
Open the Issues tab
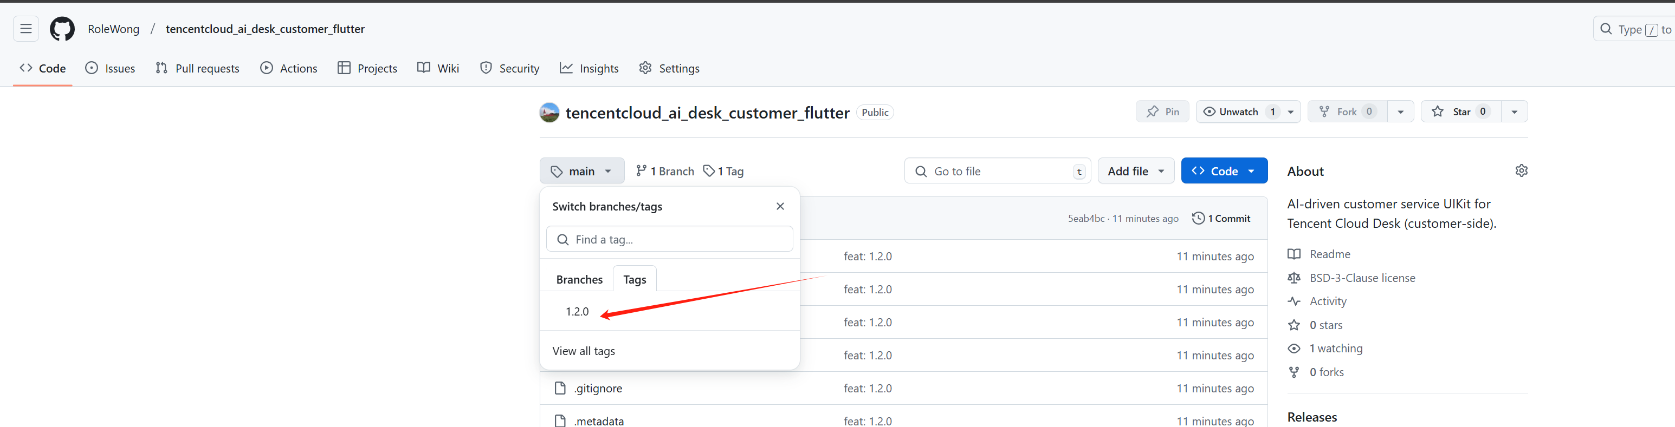tap(111, 68)
